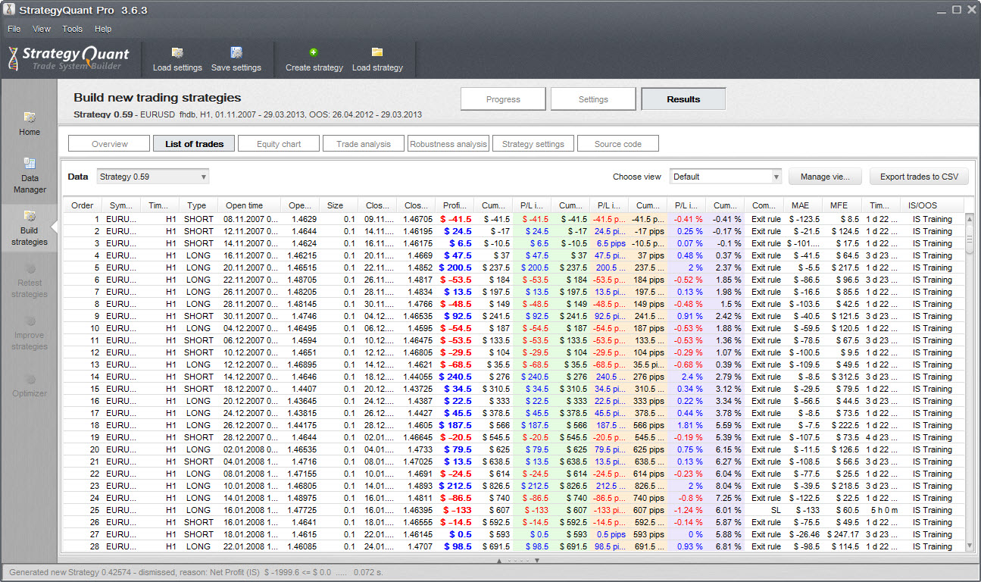Viewport: 981px width, 582px height.
Task: Click the app icon in the title bar
Action: click(x=9, y=10)
